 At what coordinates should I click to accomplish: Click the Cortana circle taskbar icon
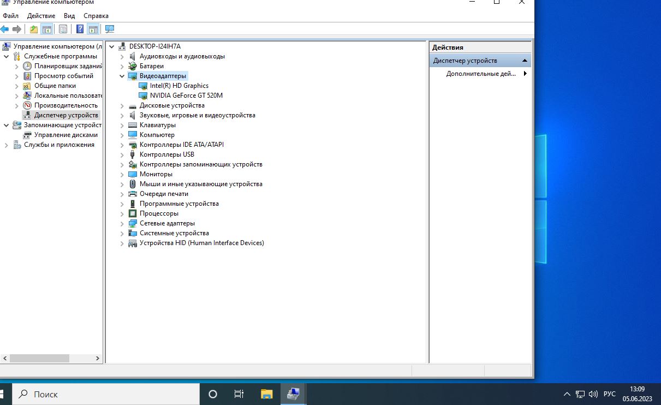[213, 394]
